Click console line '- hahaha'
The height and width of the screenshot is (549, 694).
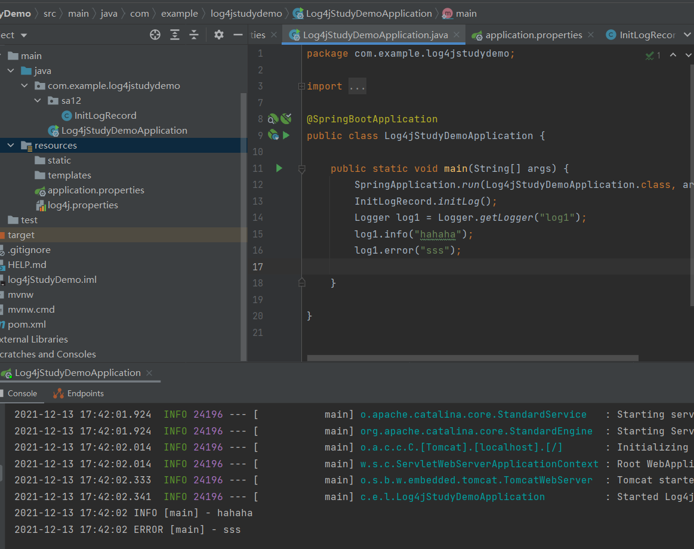(133, 513)
